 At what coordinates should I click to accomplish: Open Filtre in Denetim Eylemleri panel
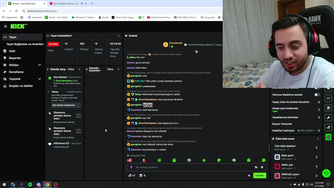tap(110, 69)
